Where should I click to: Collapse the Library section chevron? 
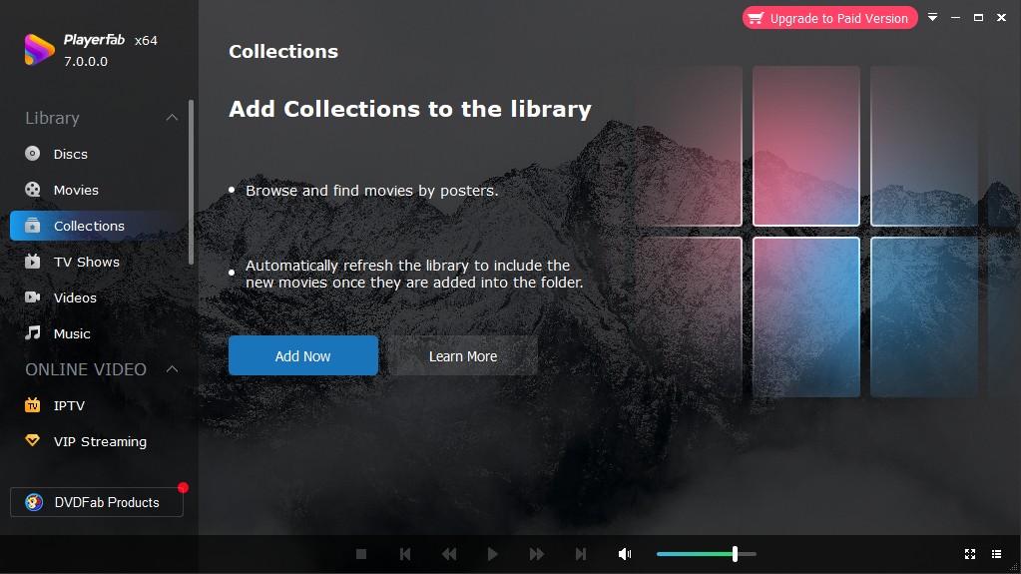click(x=172, y=118)
